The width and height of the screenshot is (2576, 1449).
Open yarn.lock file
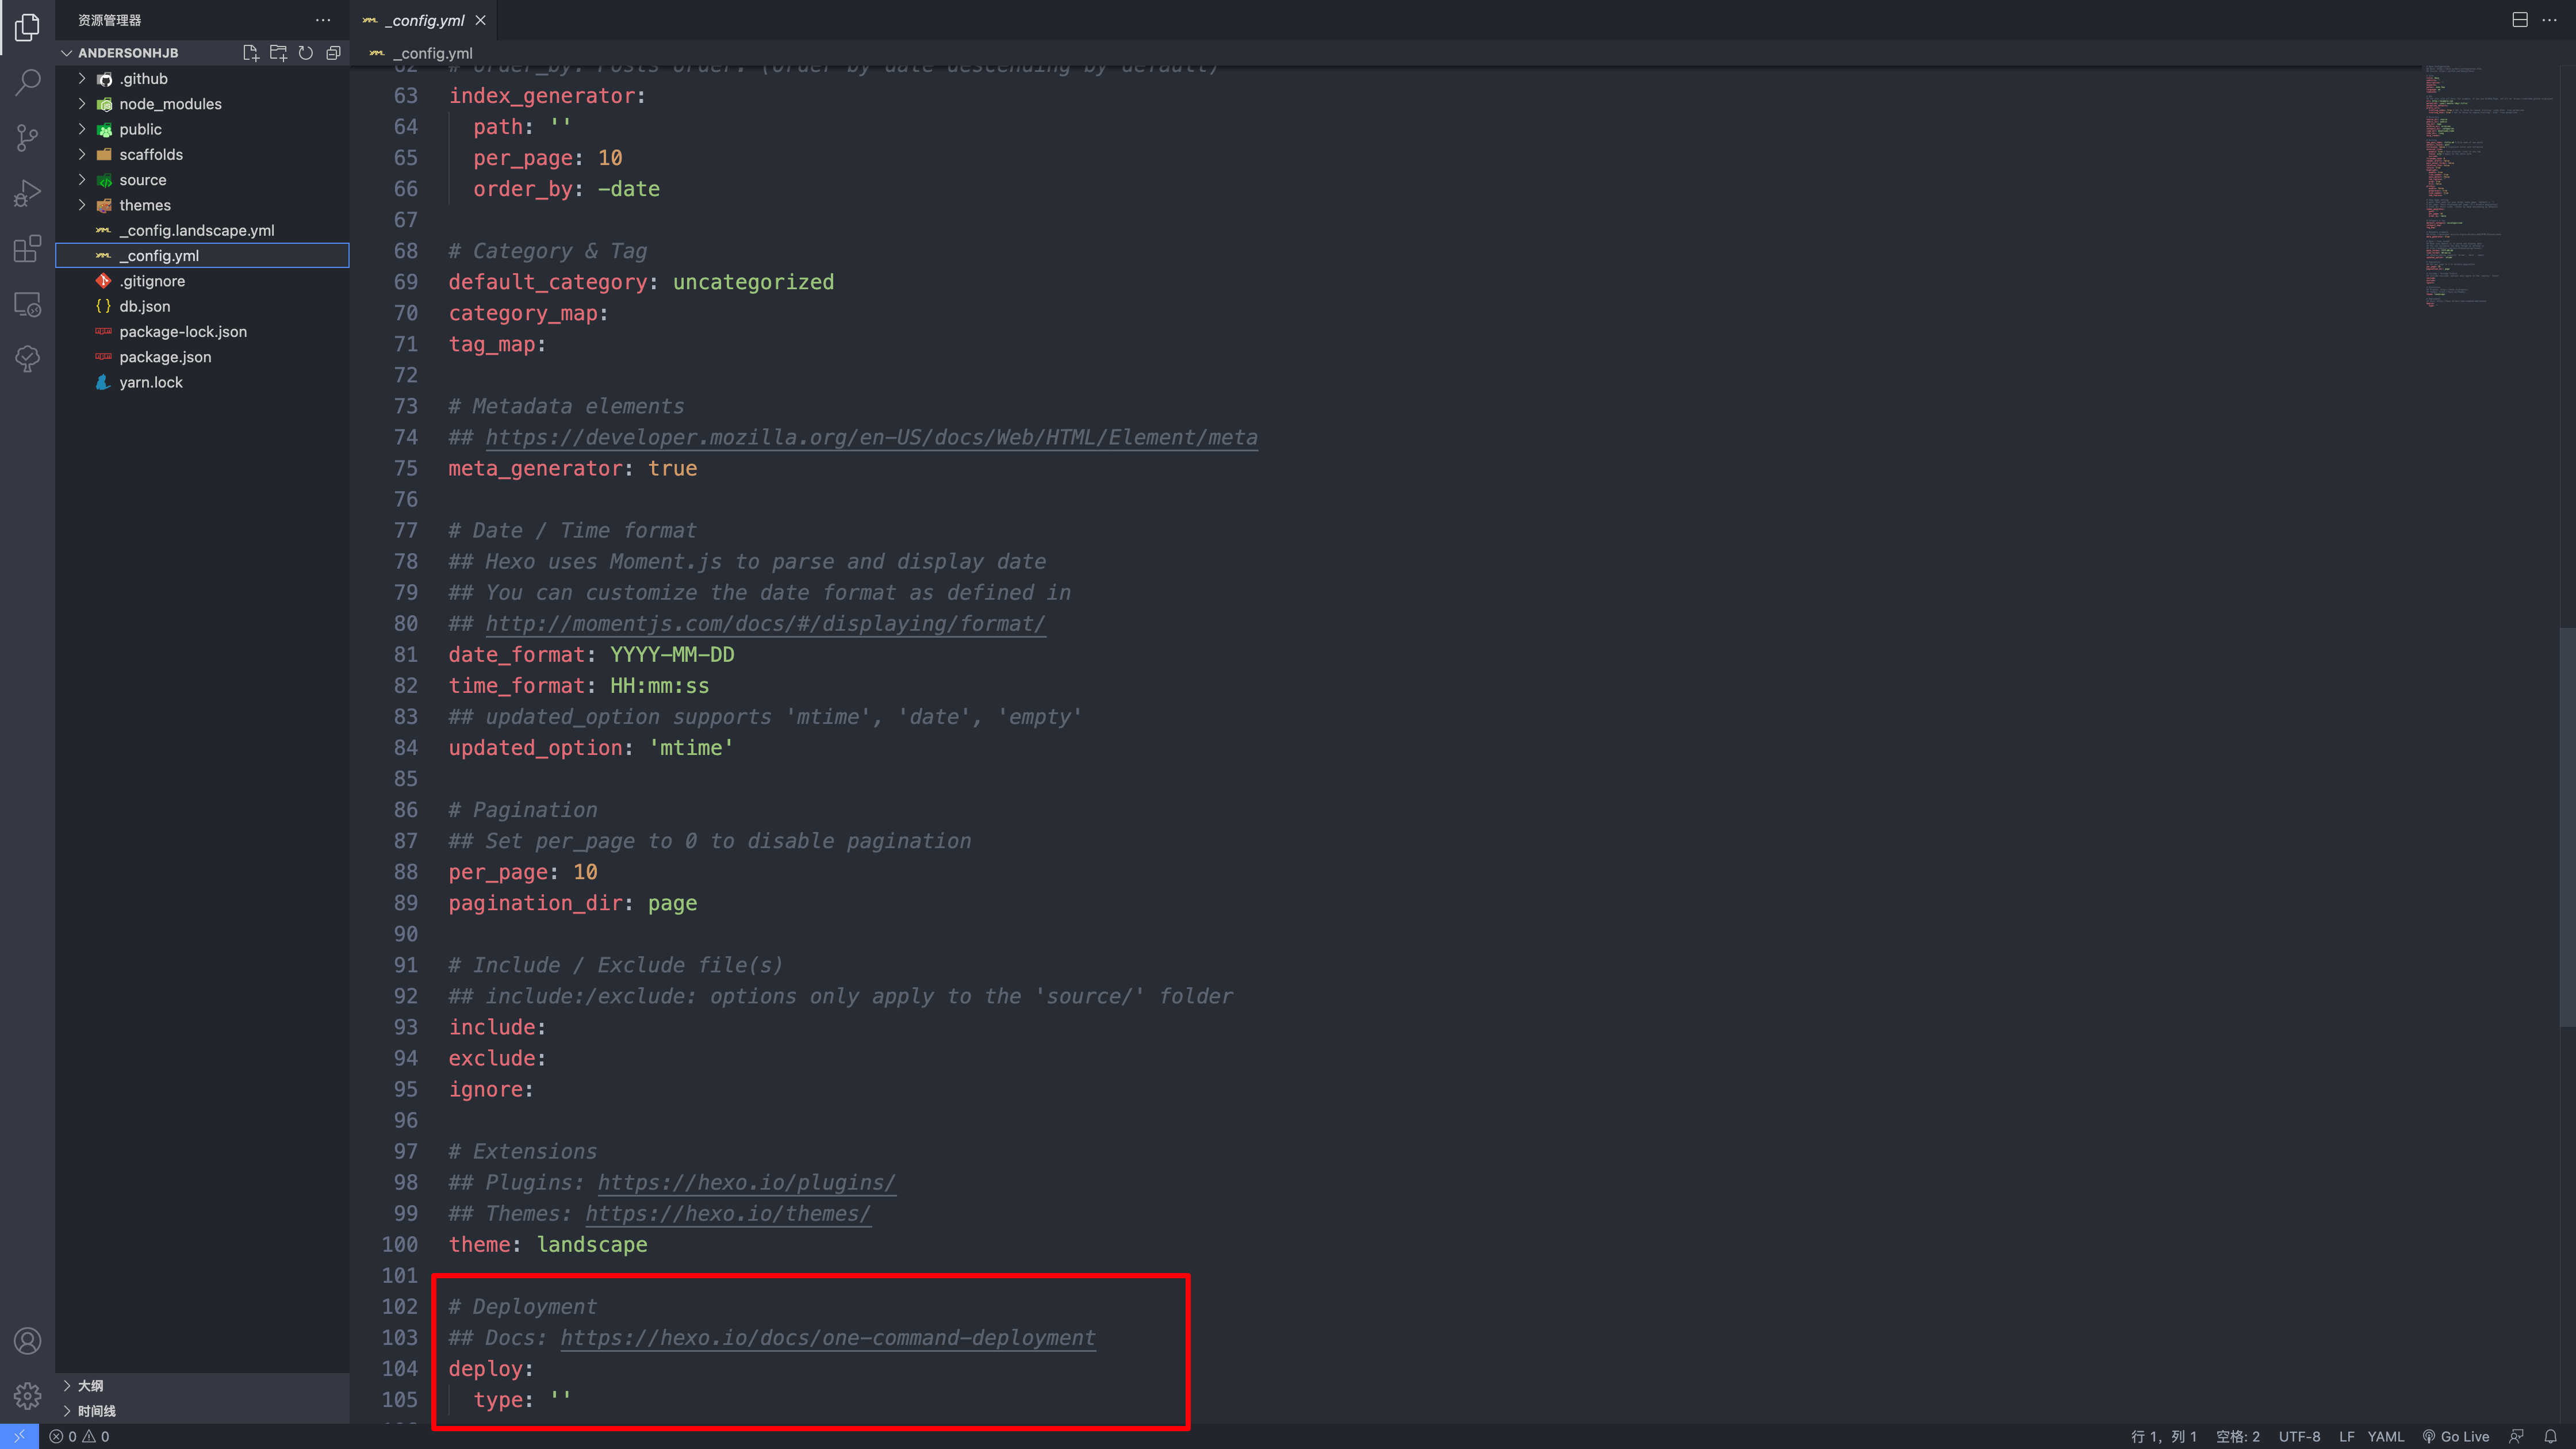[203, 383]
